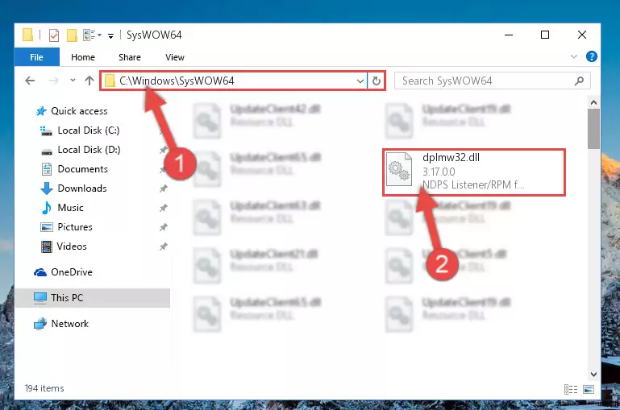Switch to details view in status bar
The width and height of the screenshot is (620, 410).
point(571,390)
